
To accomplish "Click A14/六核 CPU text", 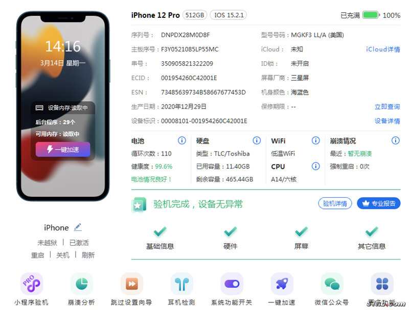I will (284, 179).
